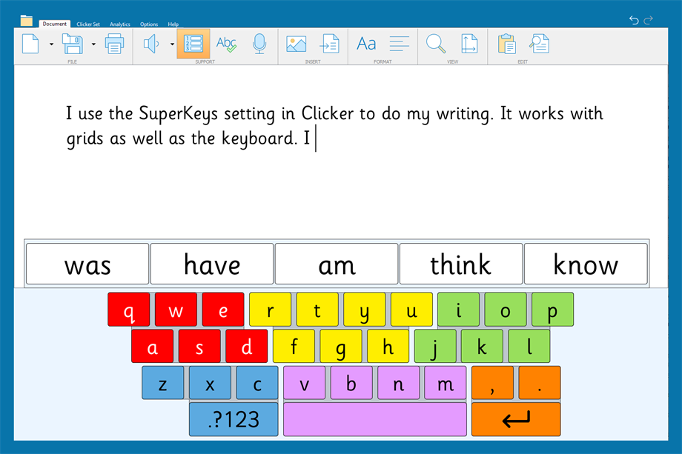Select the word suggestion "have"

[x=212, y=264]
